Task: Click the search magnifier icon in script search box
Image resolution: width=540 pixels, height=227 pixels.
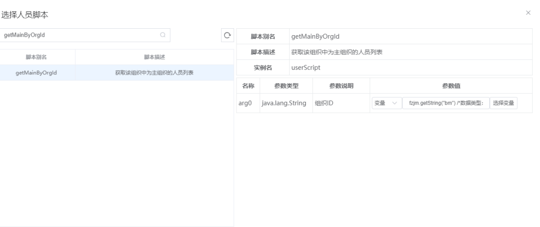Action: 163,35
